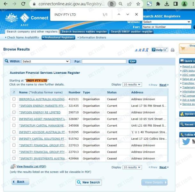Open Trademark quick link

tap(188, 87)
